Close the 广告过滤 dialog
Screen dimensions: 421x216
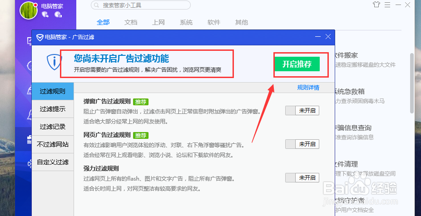coord(328,37)
